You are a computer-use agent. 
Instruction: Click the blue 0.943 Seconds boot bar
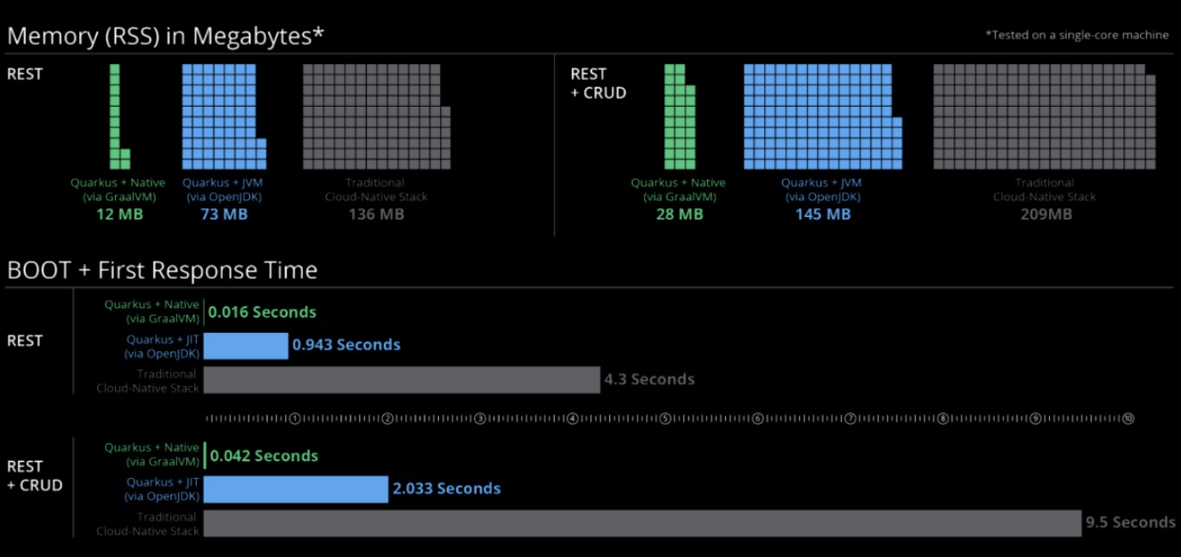click(x=246, y=345)
